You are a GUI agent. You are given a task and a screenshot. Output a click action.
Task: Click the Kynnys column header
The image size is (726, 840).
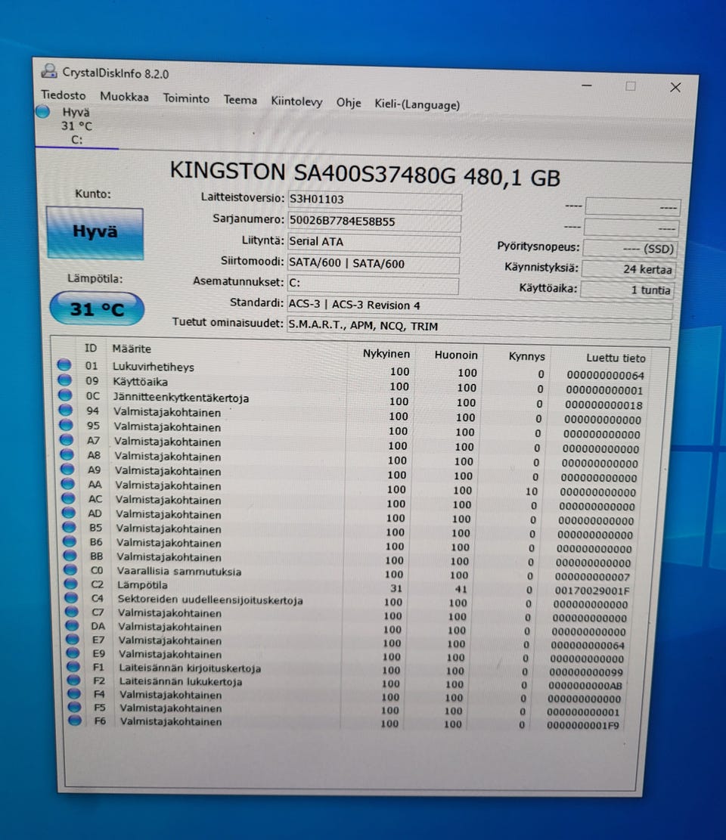(526, 357)
